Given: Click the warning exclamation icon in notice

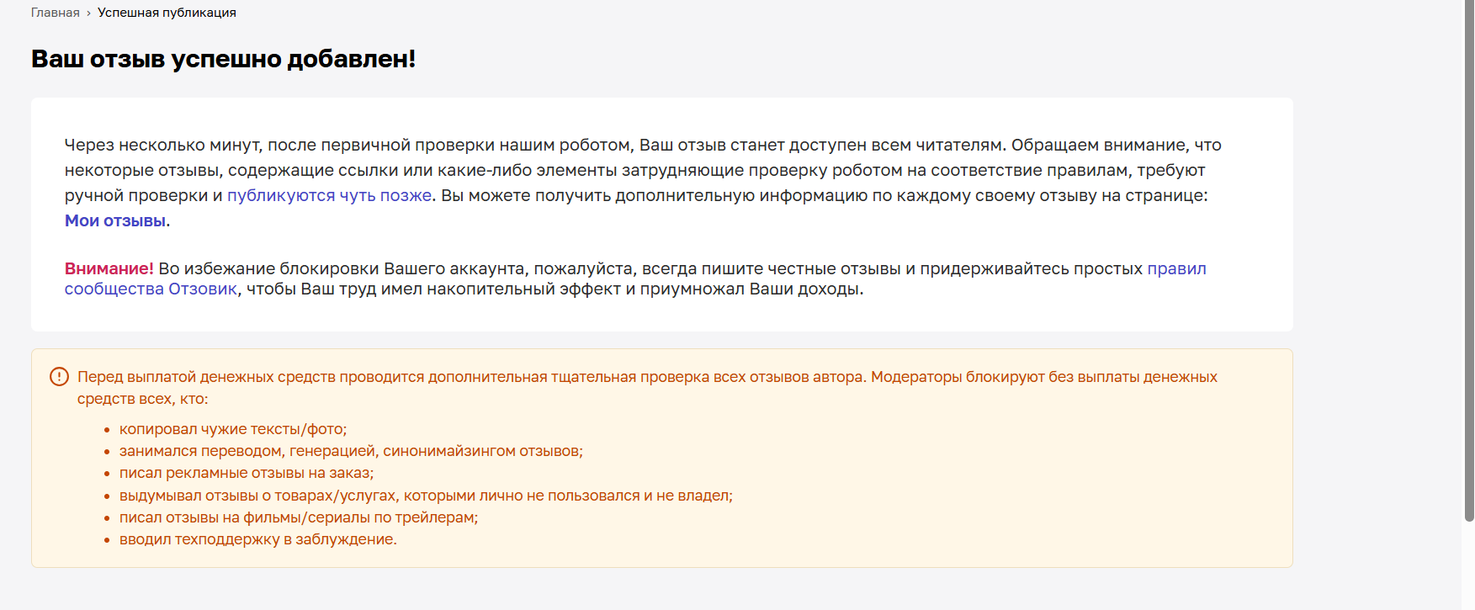Looking at the screenshot, I should (x=59, y=377).
